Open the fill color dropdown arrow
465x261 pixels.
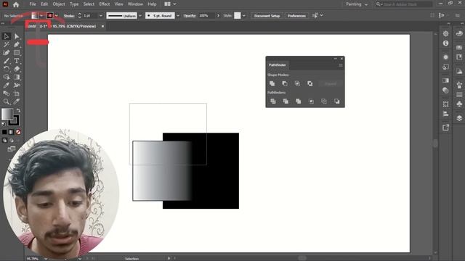(x=41, y=16)
